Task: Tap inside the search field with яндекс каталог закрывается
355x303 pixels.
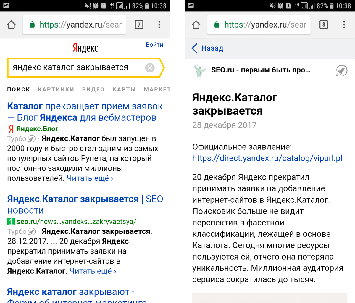Action: pyautogui.click(x=74, y=67)
